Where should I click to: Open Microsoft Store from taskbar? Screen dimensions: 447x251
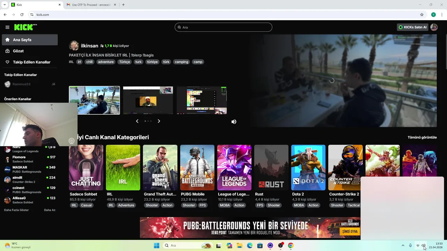(260, 245)
